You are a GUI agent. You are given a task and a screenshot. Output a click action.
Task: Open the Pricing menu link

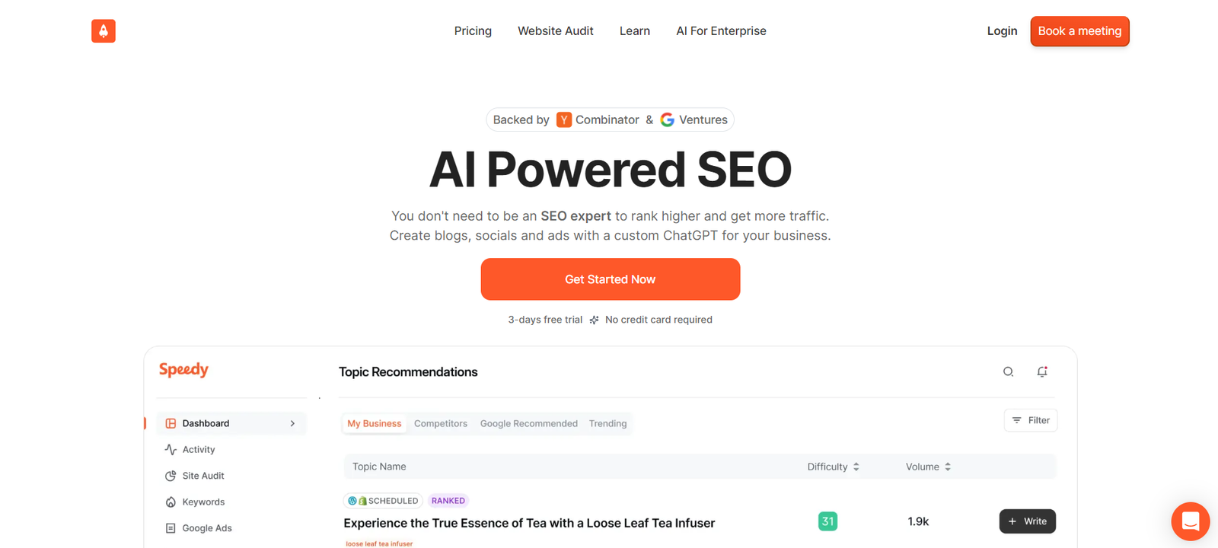(473, 31)
